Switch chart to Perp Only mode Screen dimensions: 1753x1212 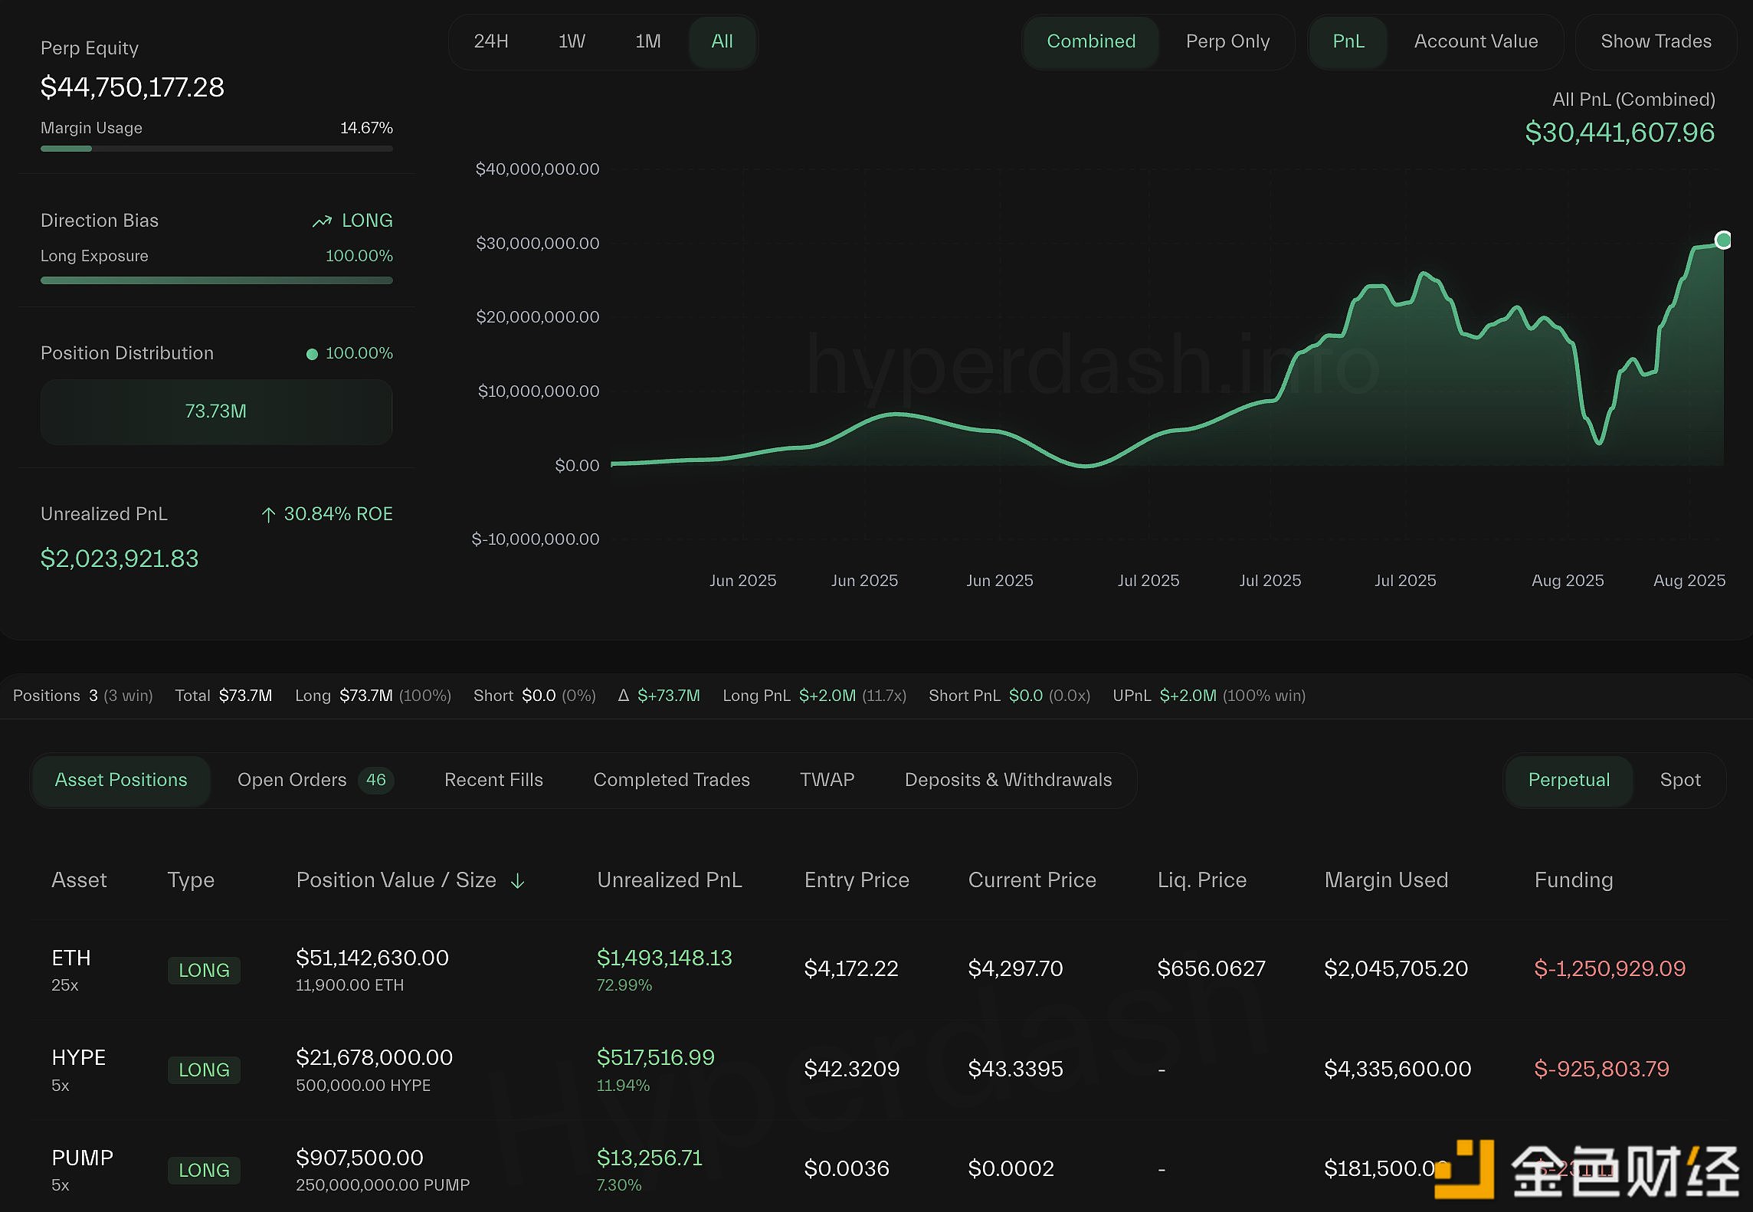point(1227,41)
